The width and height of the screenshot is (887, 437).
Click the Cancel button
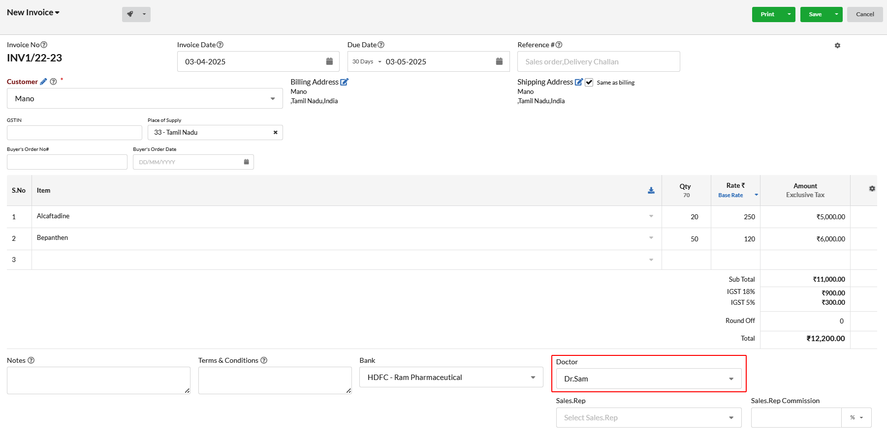coord(865,14)
